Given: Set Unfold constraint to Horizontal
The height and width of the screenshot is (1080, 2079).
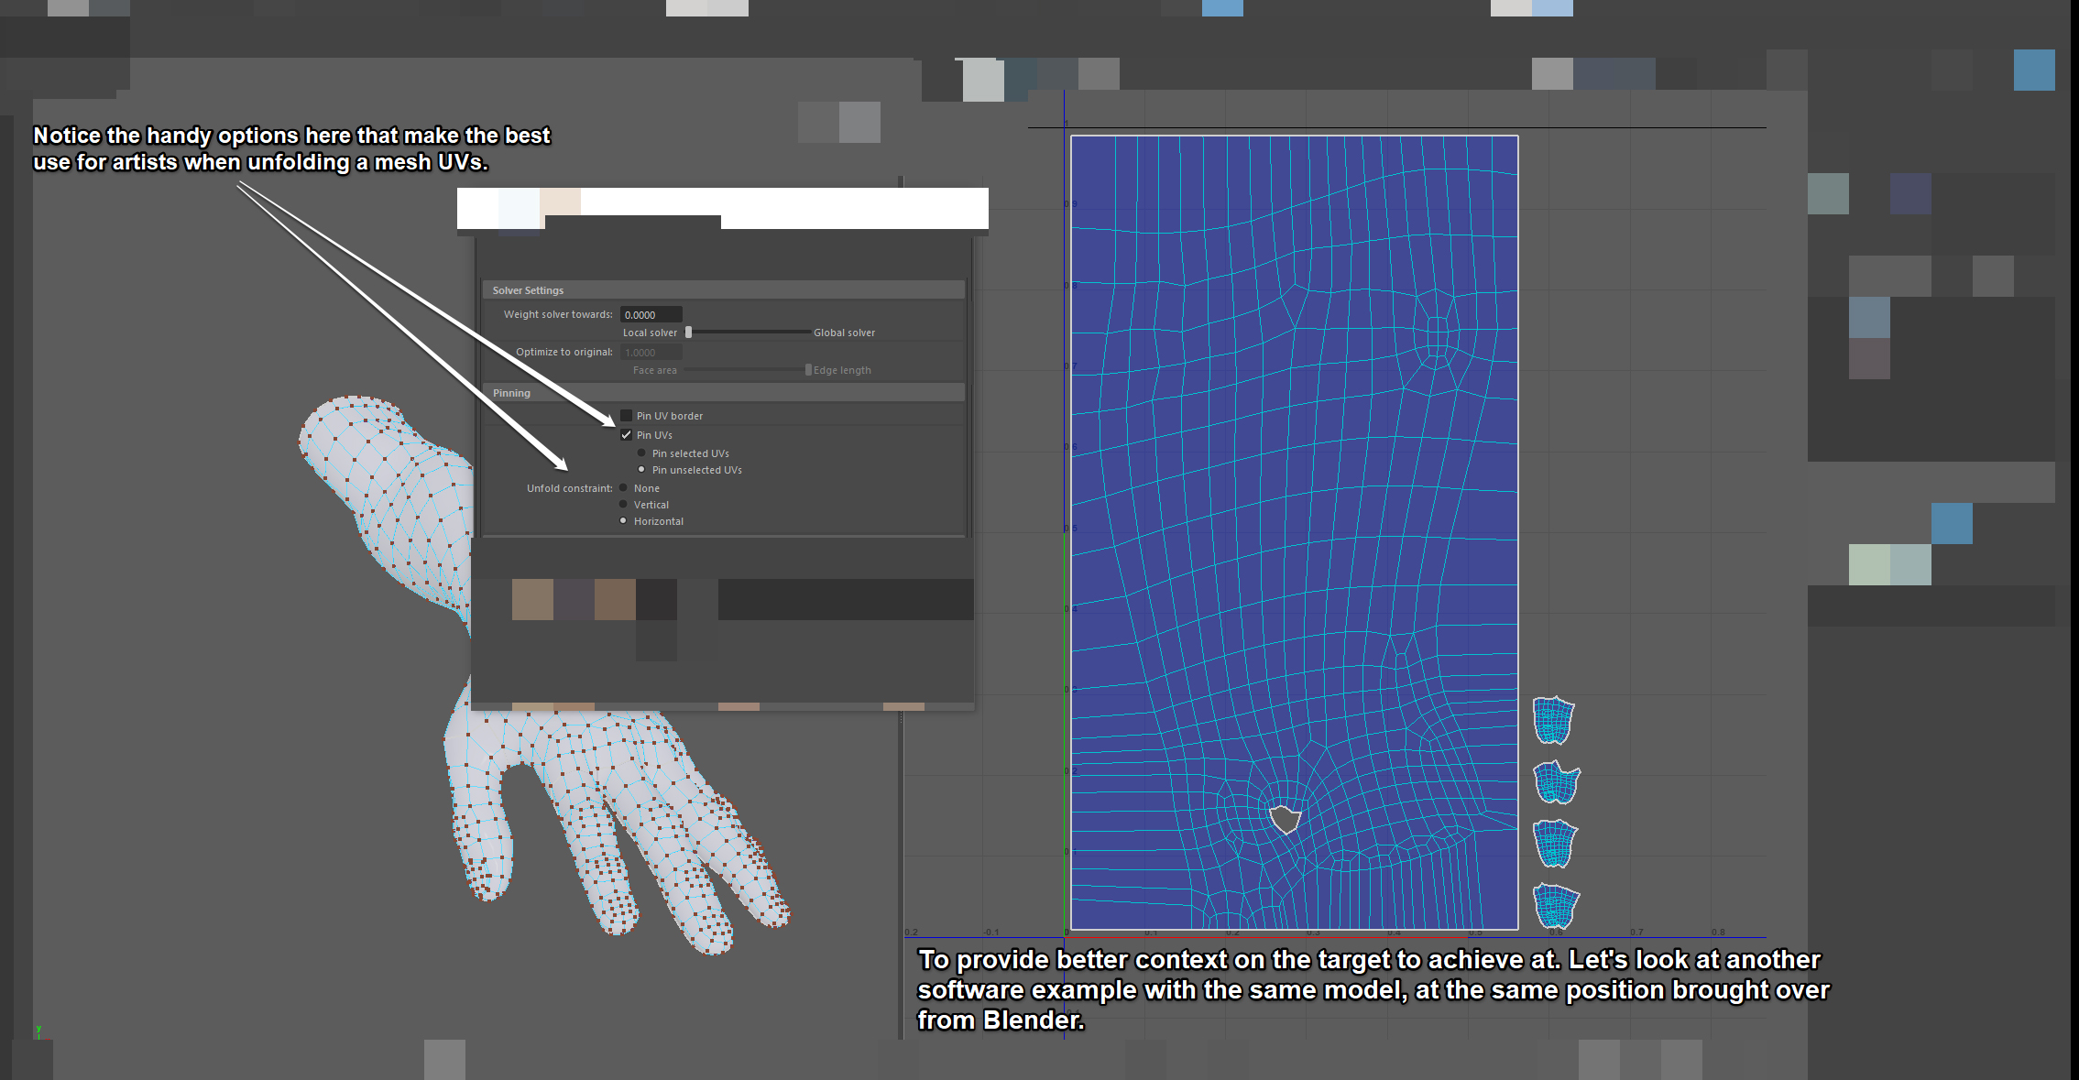Looking at the screenshot, I should pyautogui.click(x=623, y=521).
